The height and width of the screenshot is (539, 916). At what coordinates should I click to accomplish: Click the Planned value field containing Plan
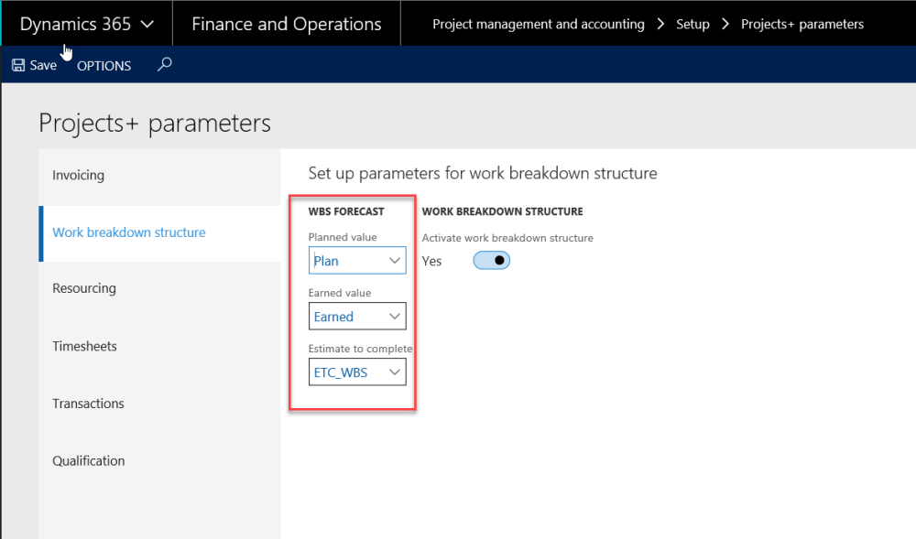348,261
